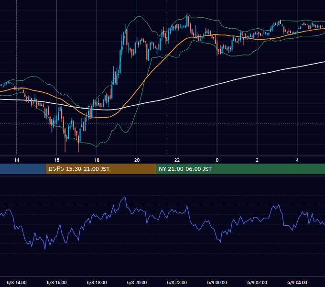Click the 6/9 02:00 date label
Viewport: 325px width, 287px height.
[x=257, y=282]
